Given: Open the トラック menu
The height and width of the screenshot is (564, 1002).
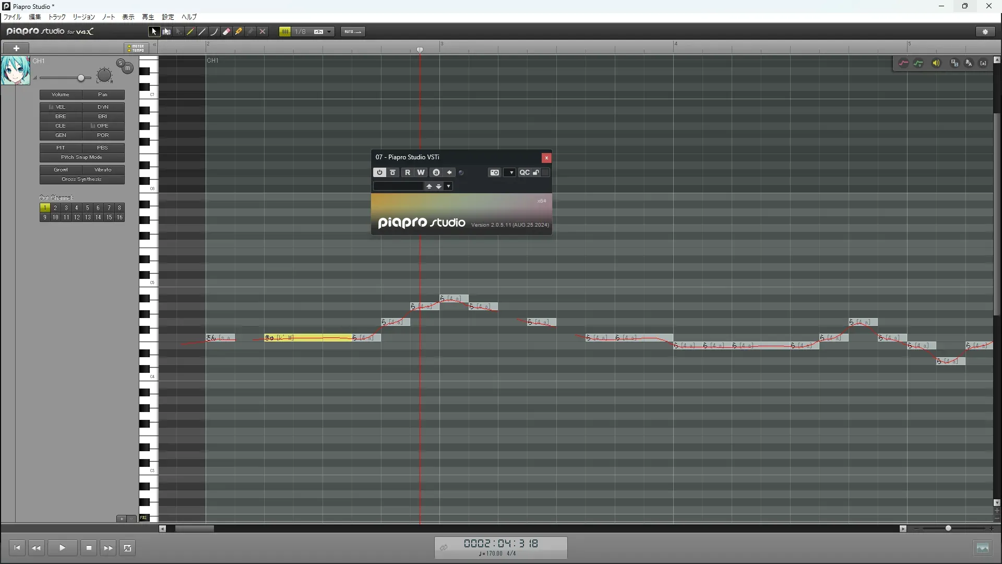Looking at the screenshot, I should [x=57, y=17].
